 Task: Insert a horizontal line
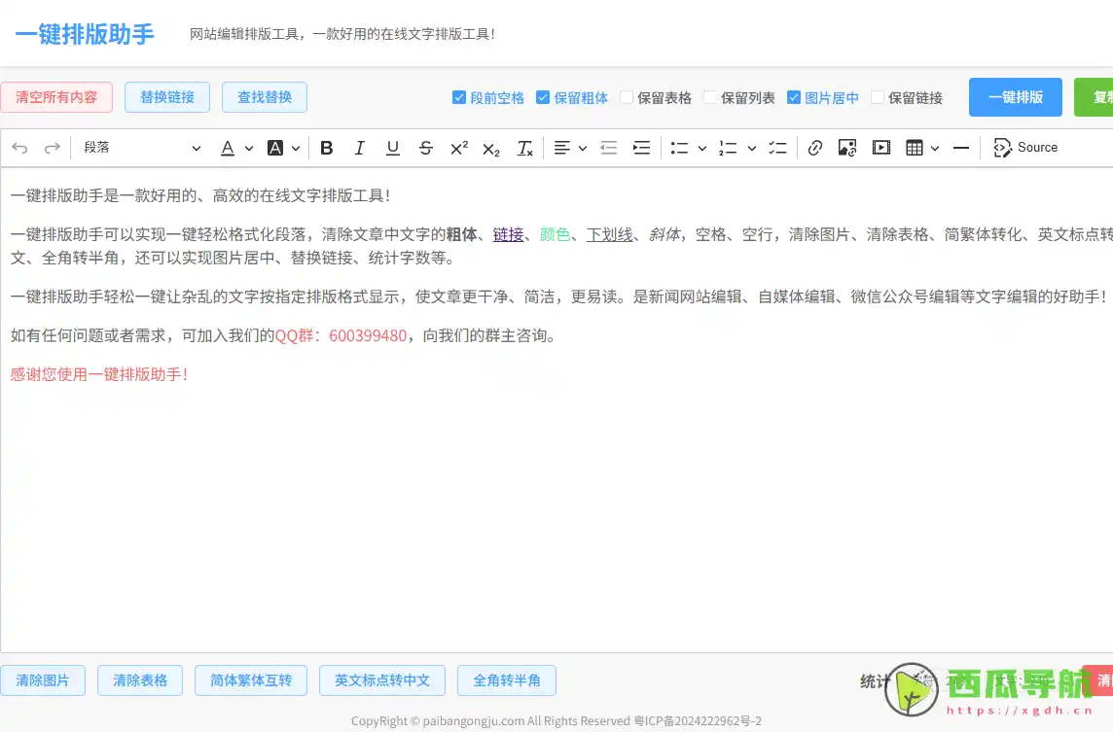coord(961,148)
